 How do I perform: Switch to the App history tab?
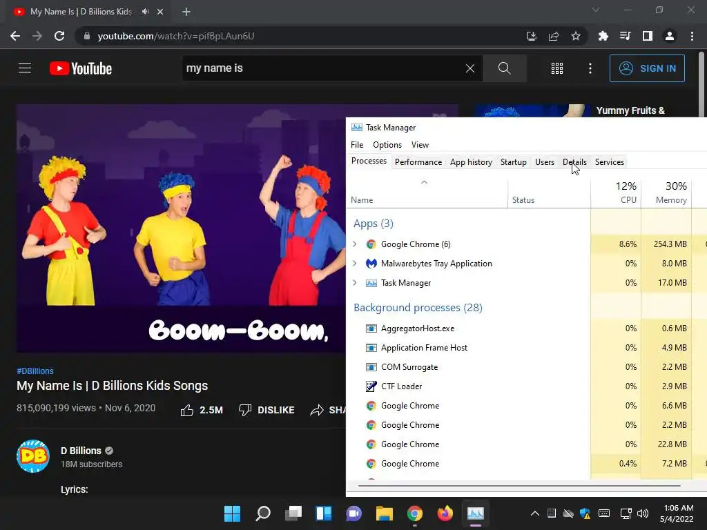point(471,161)
